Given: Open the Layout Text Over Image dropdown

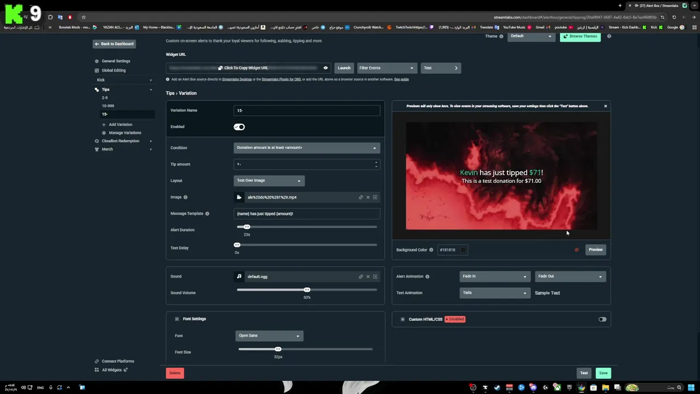Looking at the screenshot, I should (x=269, y=181).
